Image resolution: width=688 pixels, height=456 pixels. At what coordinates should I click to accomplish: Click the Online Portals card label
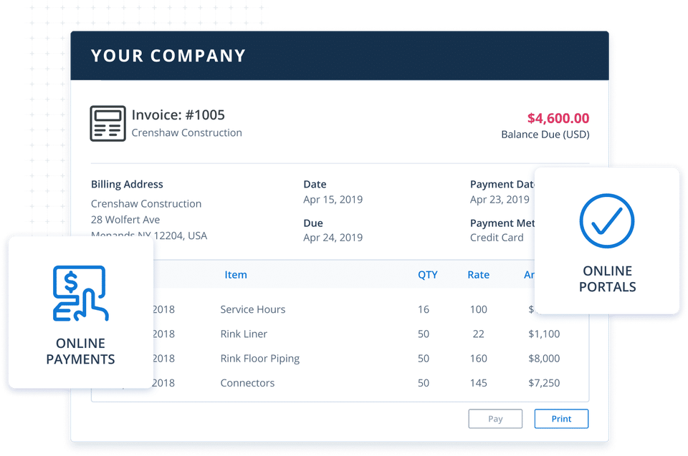607,279
